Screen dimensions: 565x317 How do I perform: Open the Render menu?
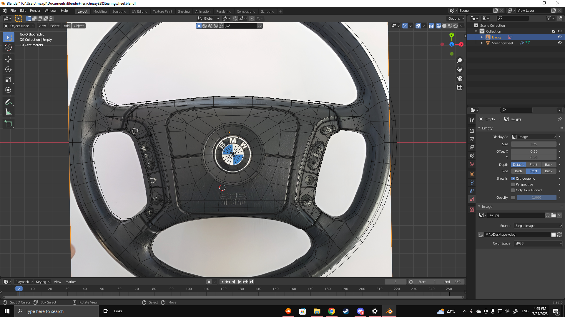[35, 11]
